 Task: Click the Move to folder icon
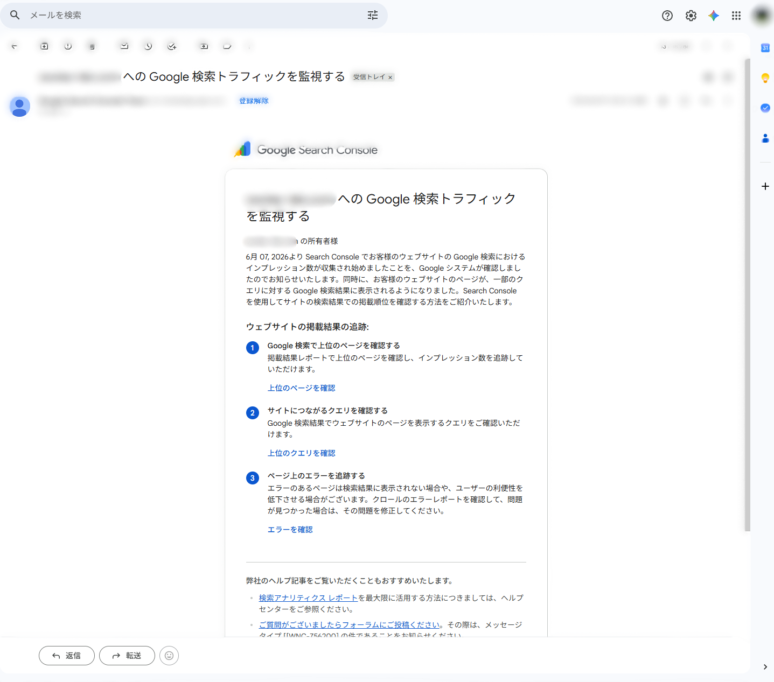[204, 46]
